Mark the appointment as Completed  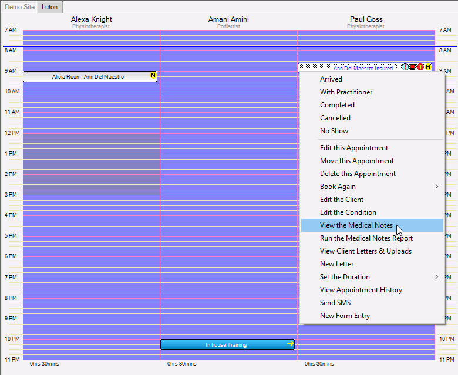pyautogui.click(x=337, y=105)
